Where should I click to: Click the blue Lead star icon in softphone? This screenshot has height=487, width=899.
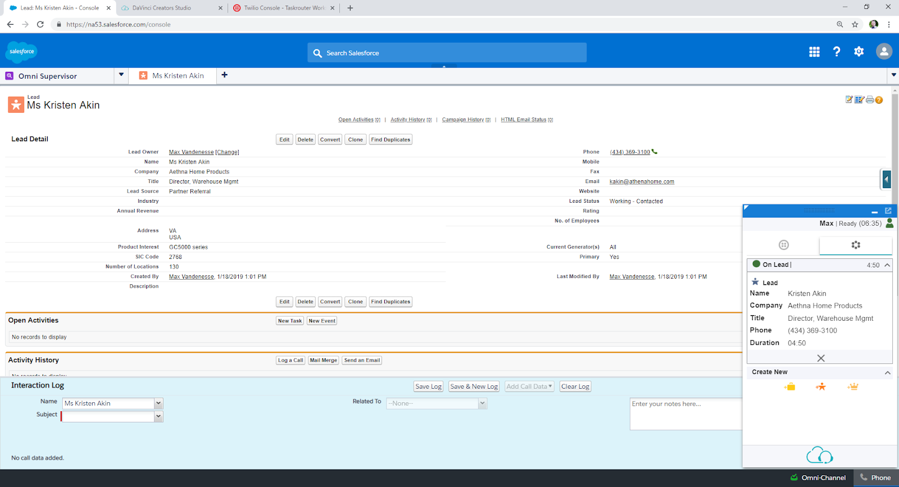point(755,282)
